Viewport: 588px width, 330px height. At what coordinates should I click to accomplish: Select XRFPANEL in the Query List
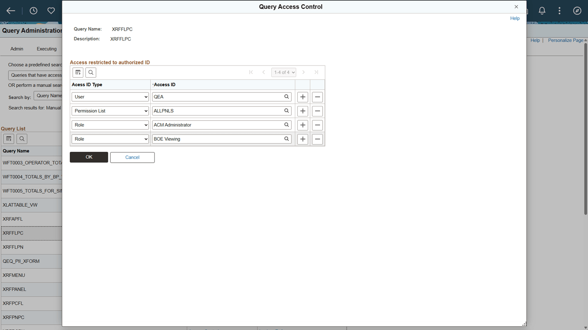(x=14, y=289)
